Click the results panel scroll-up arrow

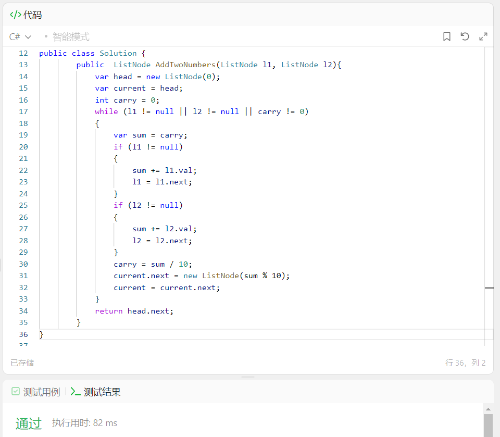(488, 409)
